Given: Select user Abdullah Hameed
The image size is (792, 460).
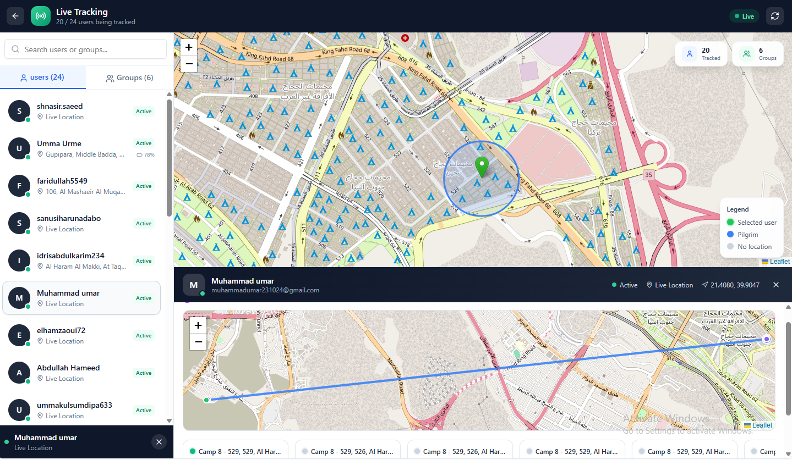Looking at the screenshot, I should tap(81, 373).
